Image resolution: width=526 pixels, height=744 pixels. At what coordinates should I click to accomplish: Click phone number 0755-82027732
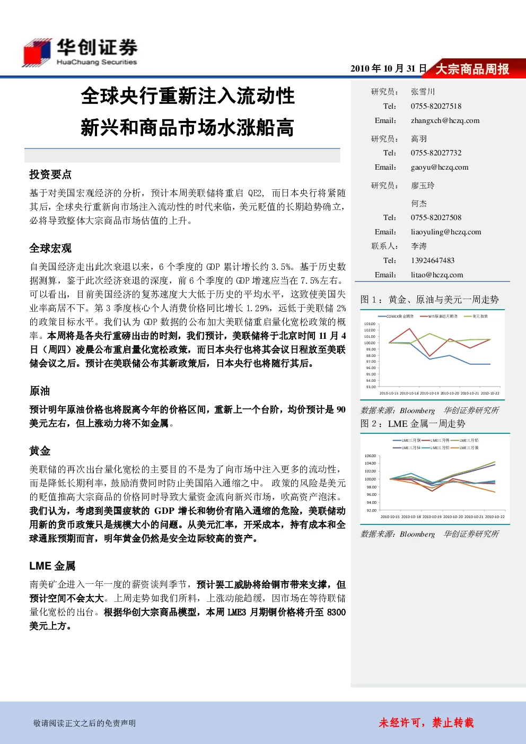coord(436,153)
